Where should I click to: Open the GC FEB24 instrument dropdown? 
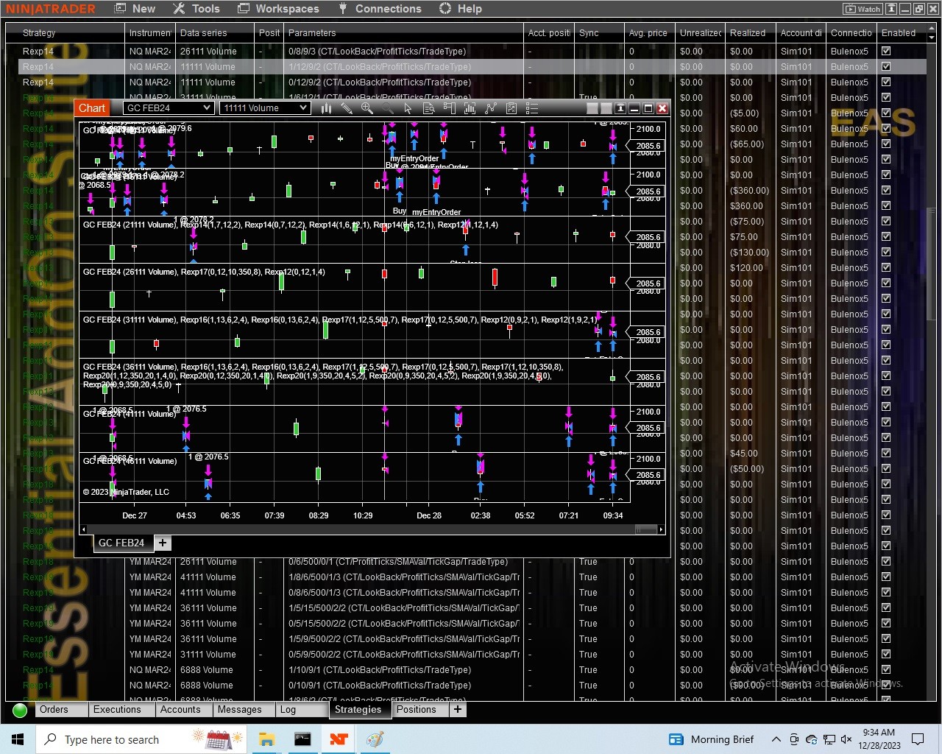[x=169, y=108]
